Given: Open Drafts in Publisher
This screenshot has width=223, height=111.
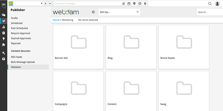Looking at the screenshot, I should (x=14, y=18).
